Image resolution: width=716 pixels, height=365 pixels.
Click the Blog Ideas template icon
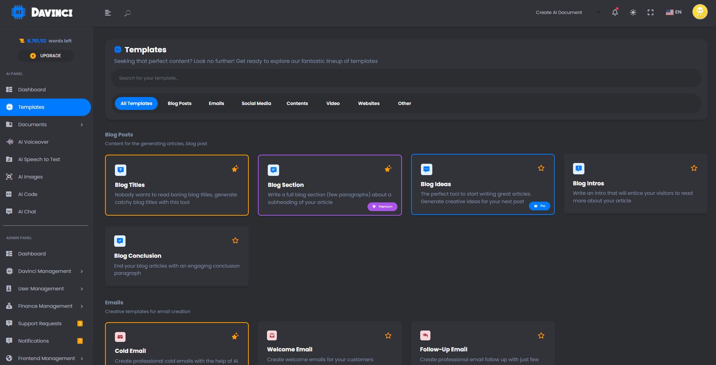(426, 169)
